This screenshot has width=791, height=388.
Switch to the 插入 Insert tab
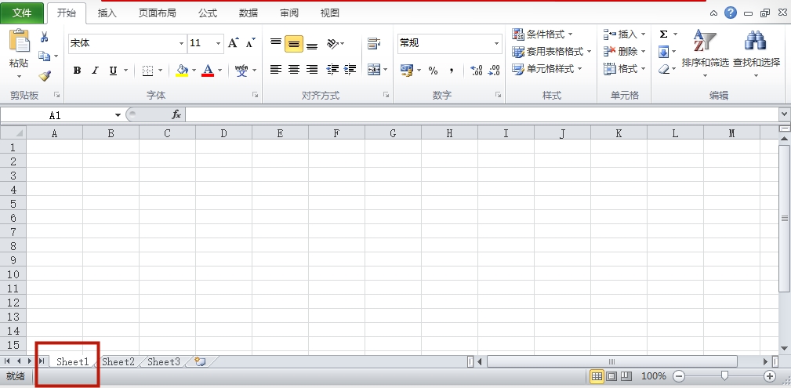[x=107, y=13]
